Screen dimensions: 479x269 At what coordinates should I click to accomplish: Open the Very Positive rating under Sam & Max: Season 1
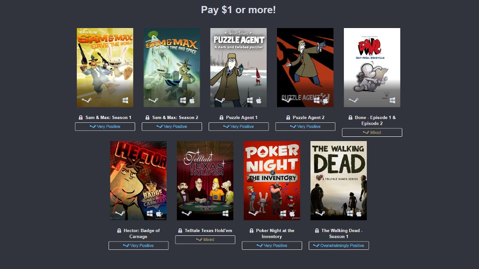pos(105,127)
